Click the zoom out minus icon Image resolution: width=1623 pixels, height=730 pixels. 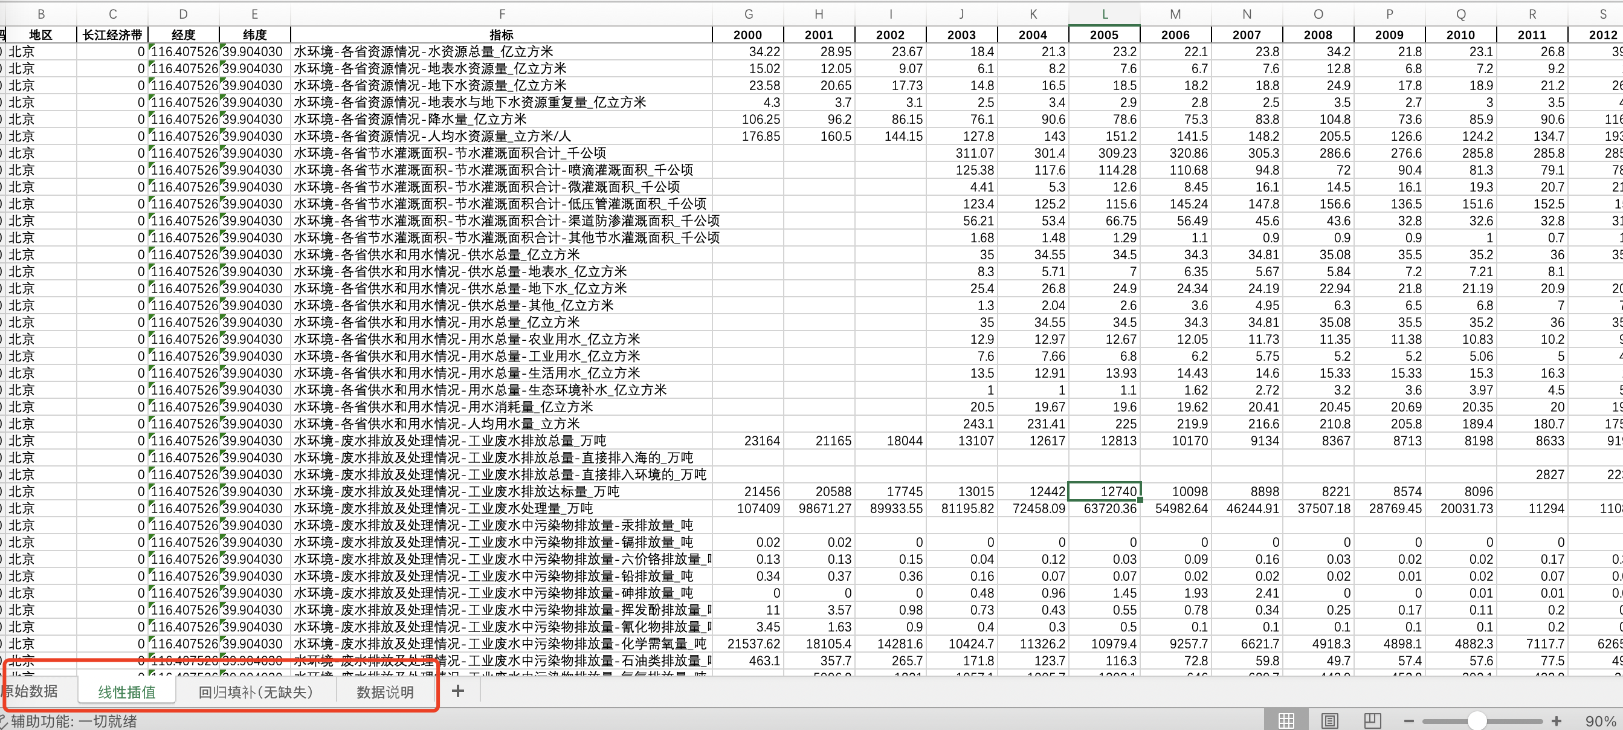point(1408,720)
